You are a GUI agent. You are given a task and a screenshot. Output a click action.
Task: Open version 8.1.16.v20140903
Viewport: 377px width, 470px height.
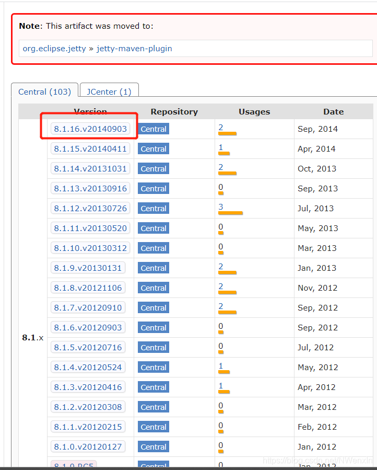pyautogui.click(x=90, y=129)
